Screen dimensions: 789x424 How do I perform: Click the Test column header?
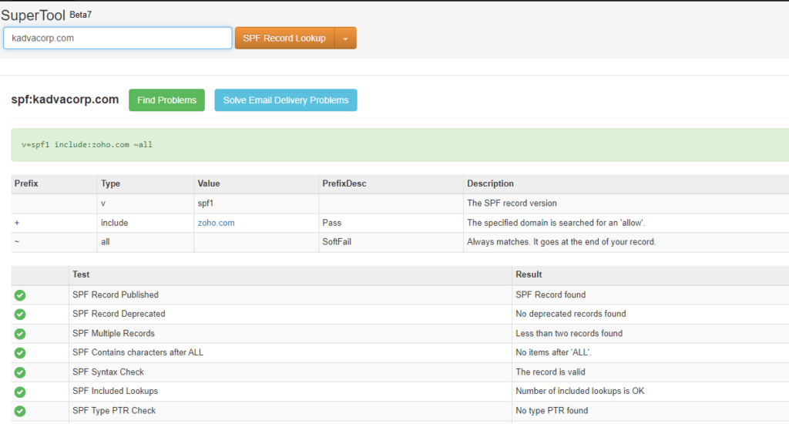click(81, 274)
